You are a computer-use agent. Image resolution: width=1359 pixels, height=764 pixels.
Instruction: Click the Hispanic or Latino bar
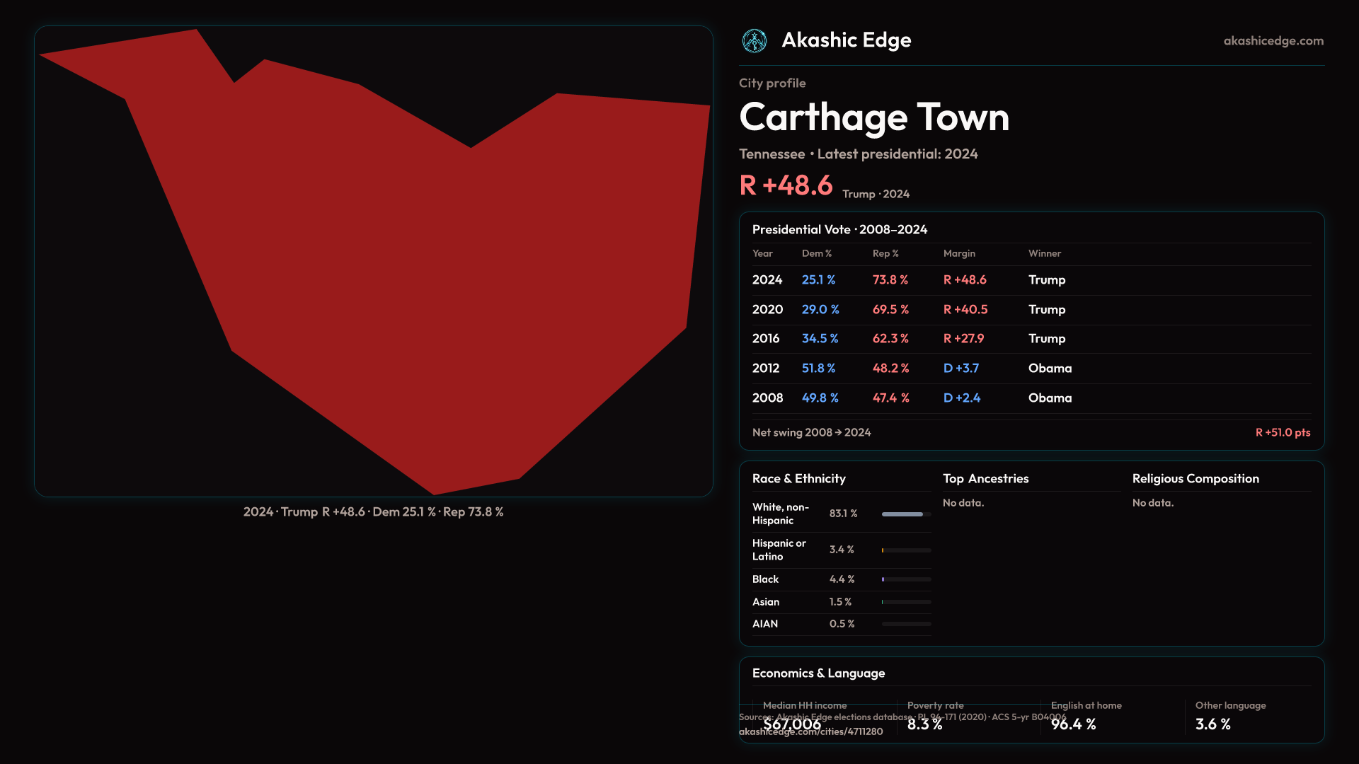click(905, 550)
